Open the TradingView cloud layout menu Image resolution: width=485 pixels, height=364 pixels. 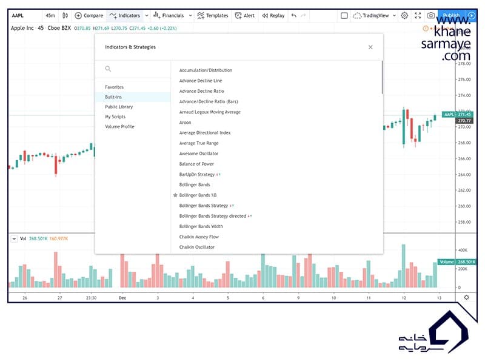click(374, 16)
